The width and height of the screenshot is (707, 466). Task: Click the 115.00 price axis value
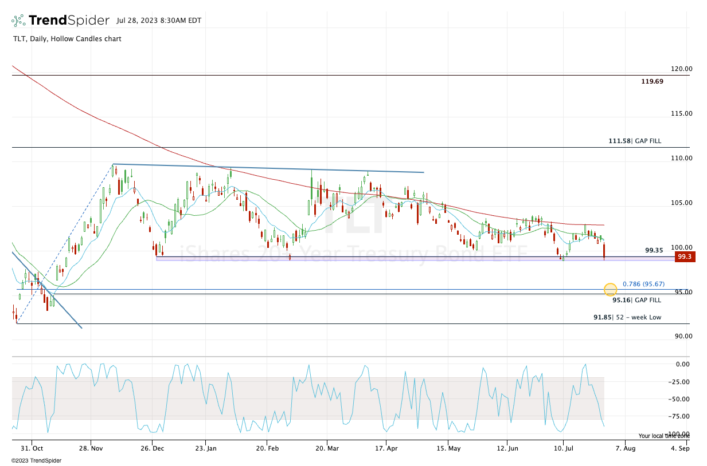(682, 113)
